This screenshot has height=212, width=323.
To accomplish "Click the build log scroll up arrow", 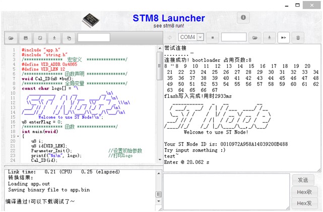I will (159, 174).
